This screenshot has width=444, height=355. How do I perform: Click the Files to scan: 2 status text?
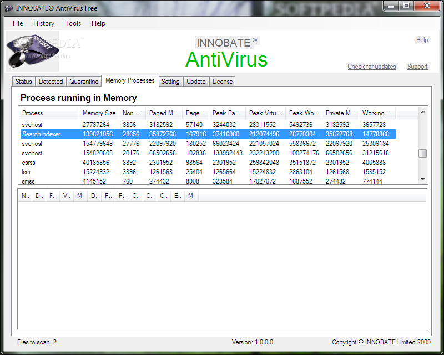(x=37, y=342)
